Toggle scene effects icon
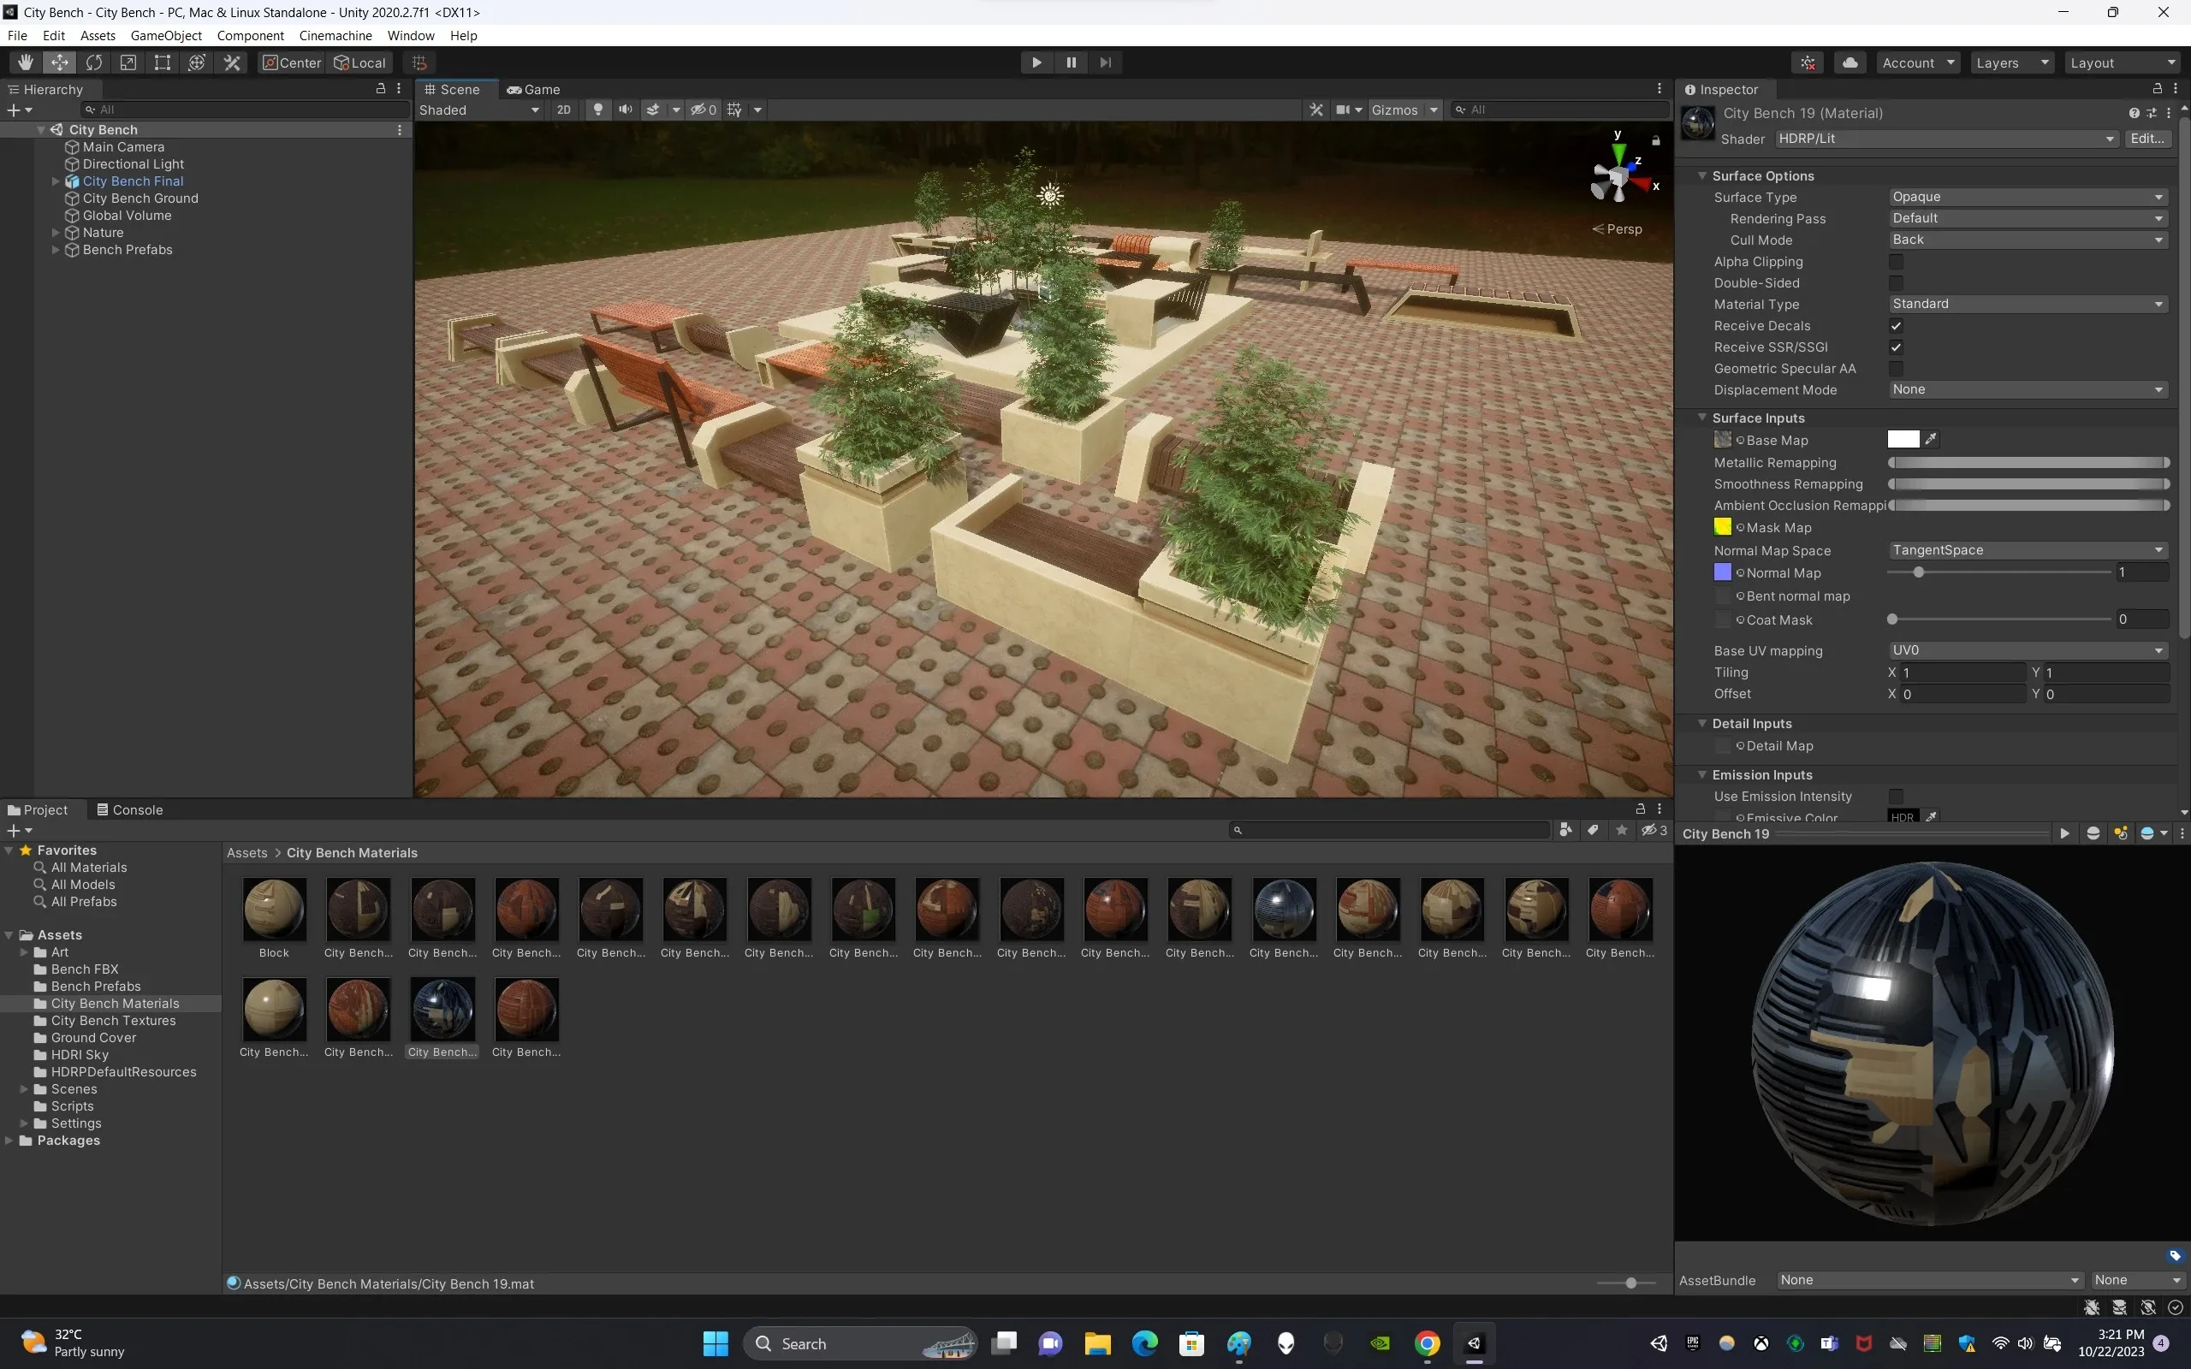 [x=653, y=110]
